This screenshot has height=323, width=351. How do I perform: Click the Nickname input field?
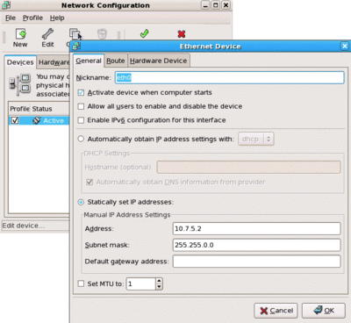click(x=229, y=77)
